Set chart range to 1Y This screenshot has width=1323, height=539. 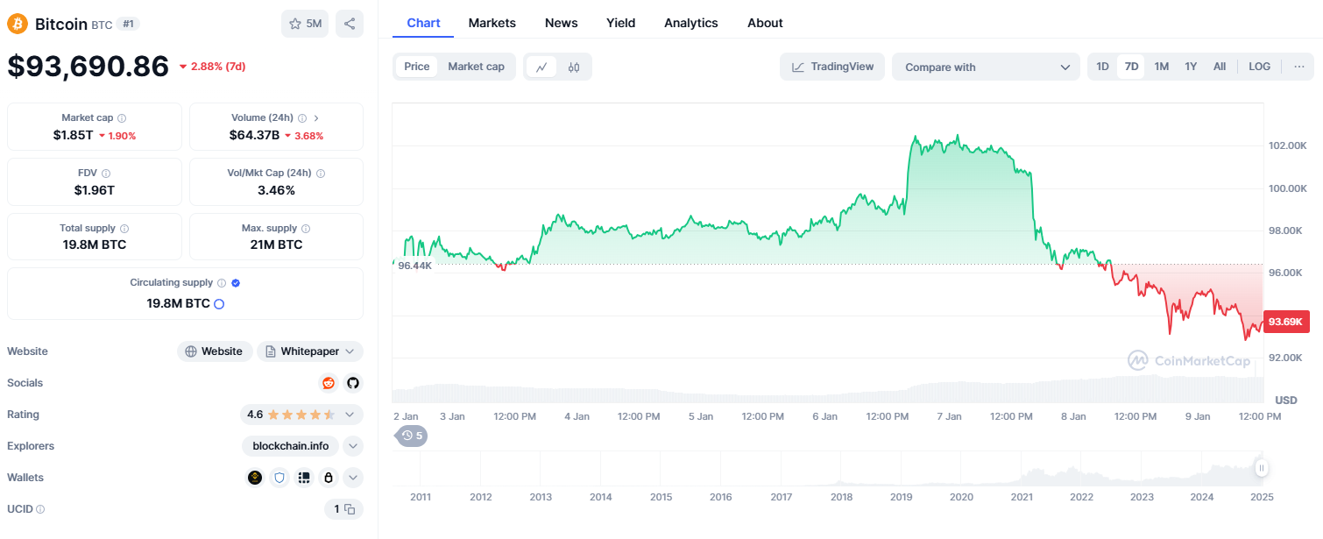1191,67
